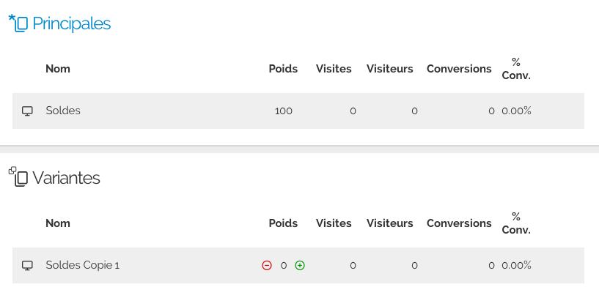
Task: Decrease weight with the red minus icon
Action: click(267, 265)
